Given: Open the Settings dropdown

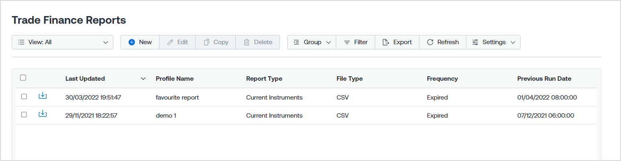Looking at the screenshot, I should coord(493,42).
